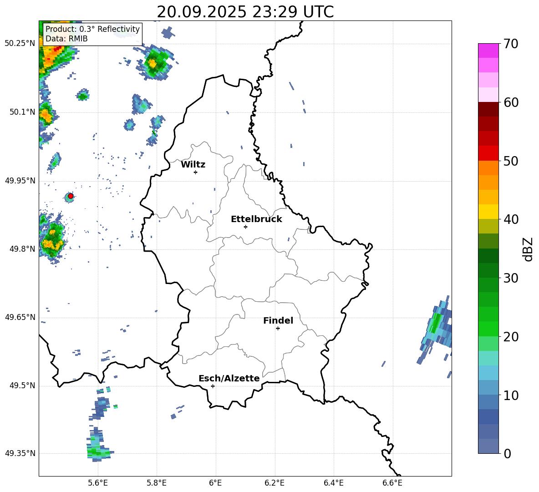Click the 40 value on the colorbar

tap(511, 219)
